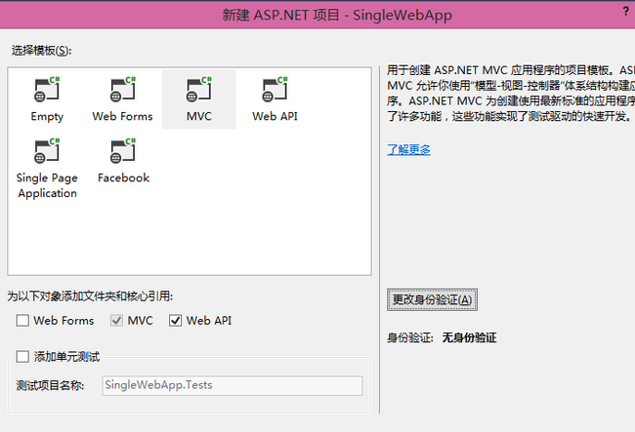Image resolution: width=635 pixels, height=432 pixels.
Task: Enable the 添加单元测试 checkbox
Action: pos(22,357)
